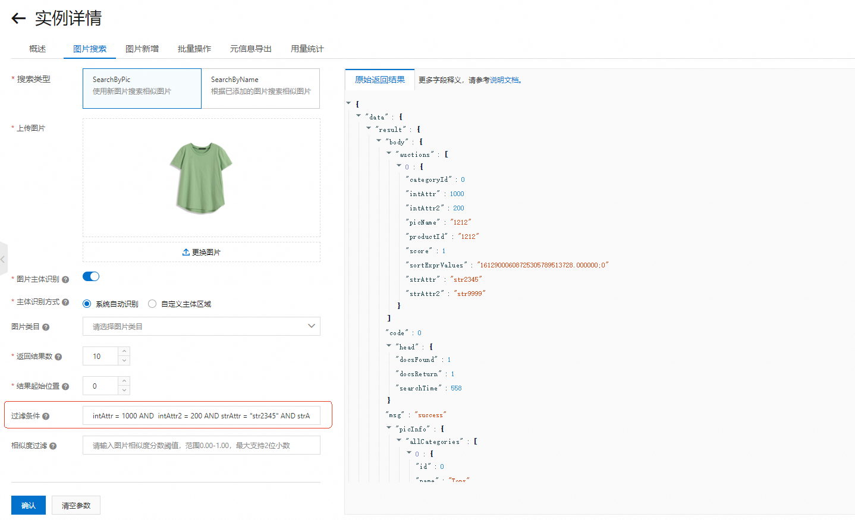Viewport: 855px width, 520px height.
Task: Open help icon next to 结果起始位置
Action: (65, 386)
